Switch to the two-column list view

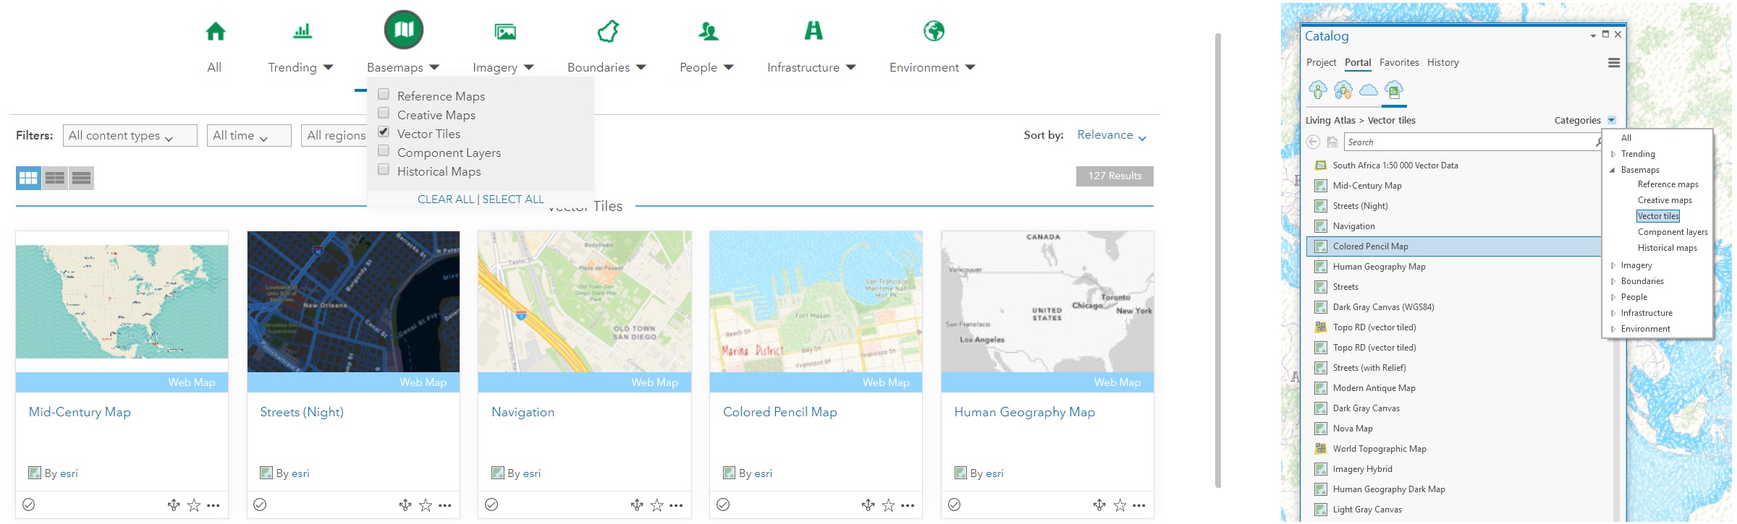click(55, 178)
